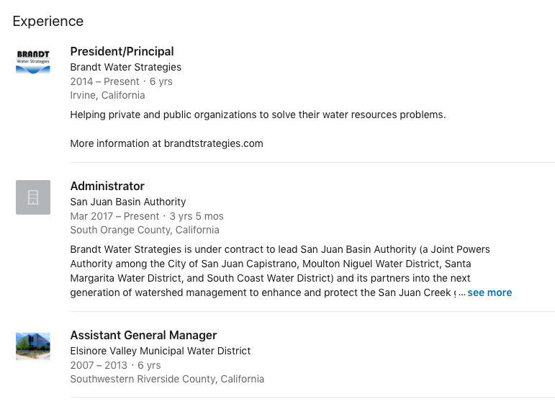The width and height of the screenshot is (555, 412).
Task: Open the Brandt Water Strategies logo
Action: tap(33, 63)
